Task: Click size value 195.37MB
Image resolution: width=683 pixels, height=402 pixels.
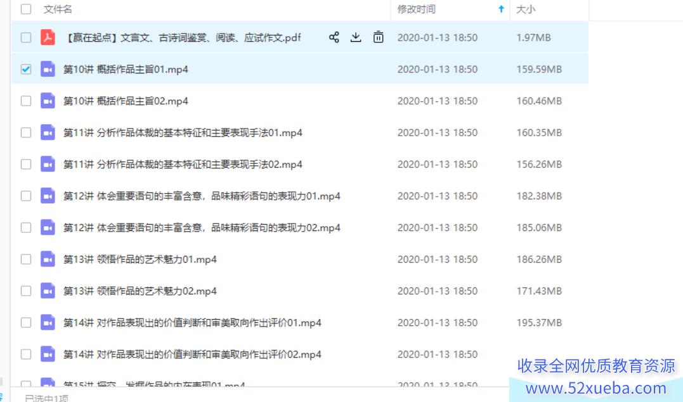Action: click(x=539, y=323)
